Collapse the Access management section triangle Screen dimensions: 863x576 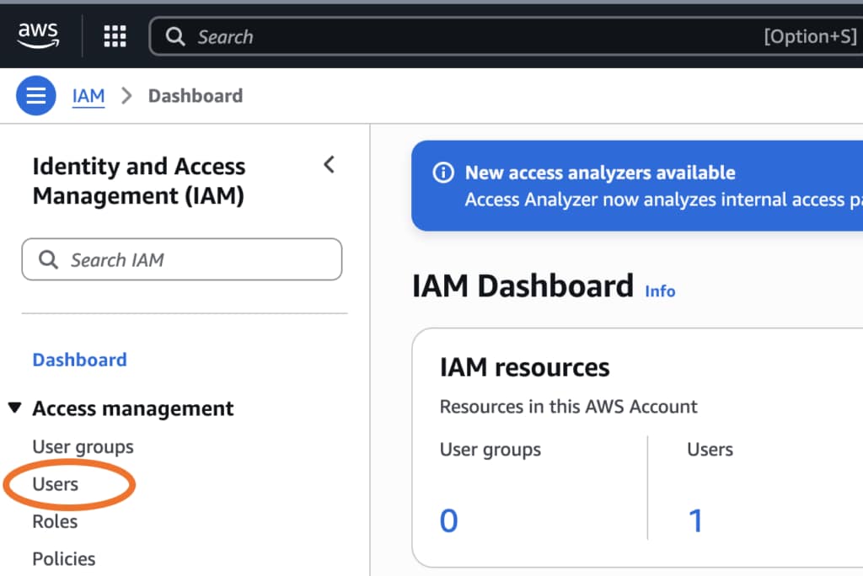14,408
